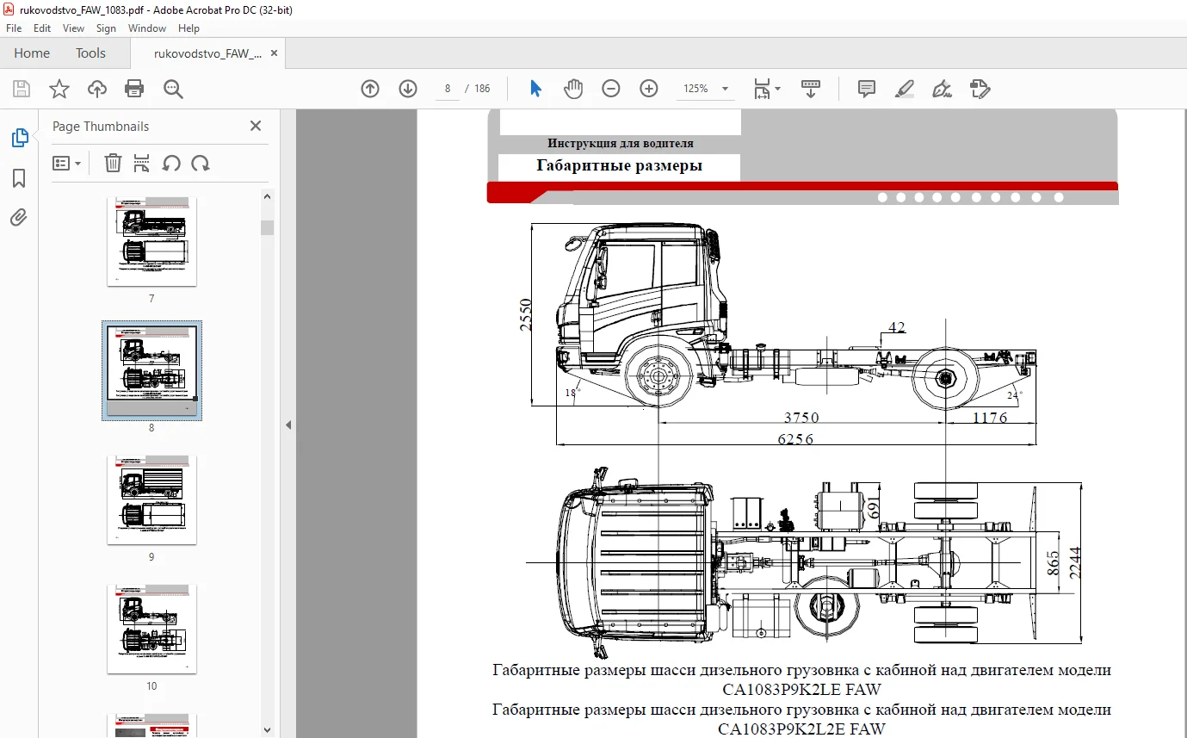The image size is (1187, 738).
Task: Click the 3750 wheelbase dimension
Action: coord(801,418)
